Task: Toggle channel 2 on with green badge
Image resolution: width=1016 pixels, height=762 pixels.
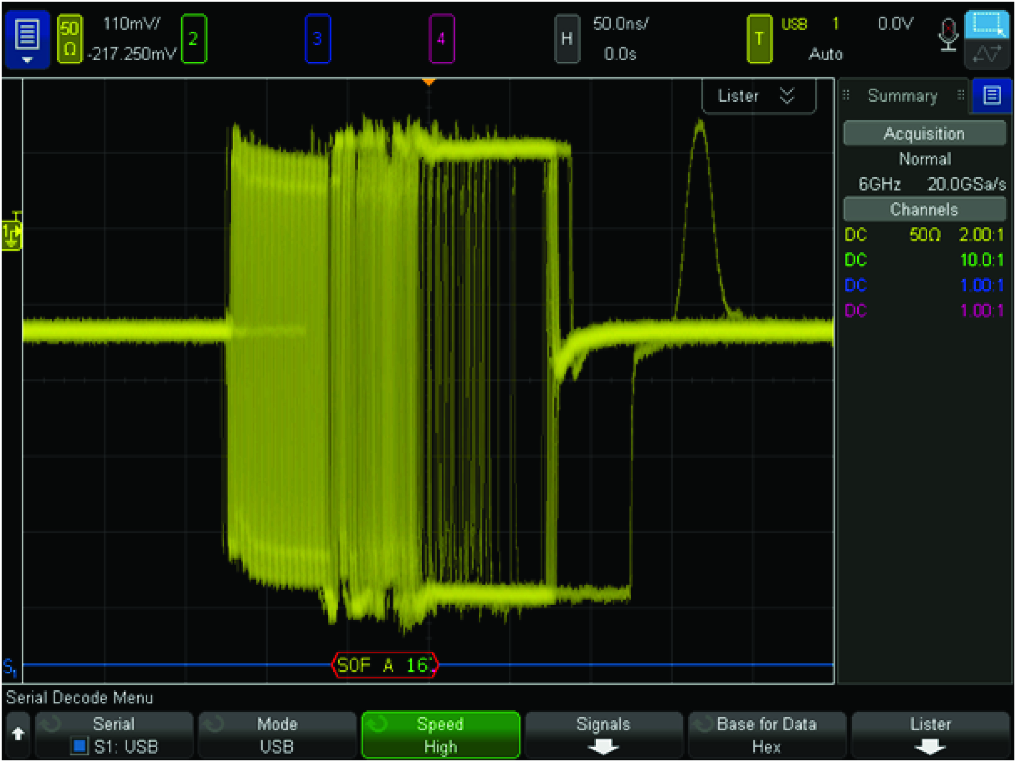Action: (x=193, y=39)
